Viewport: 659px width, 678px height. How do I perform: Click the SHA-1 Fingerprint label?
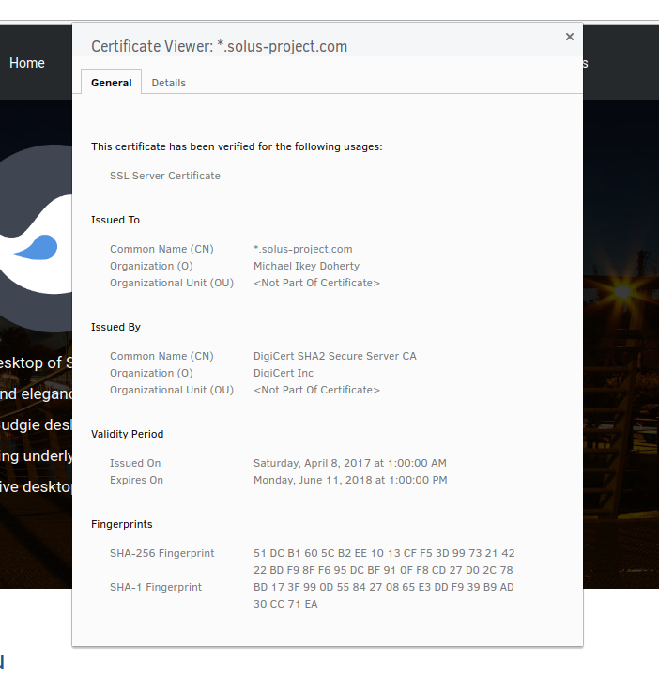tap(156, 587)
